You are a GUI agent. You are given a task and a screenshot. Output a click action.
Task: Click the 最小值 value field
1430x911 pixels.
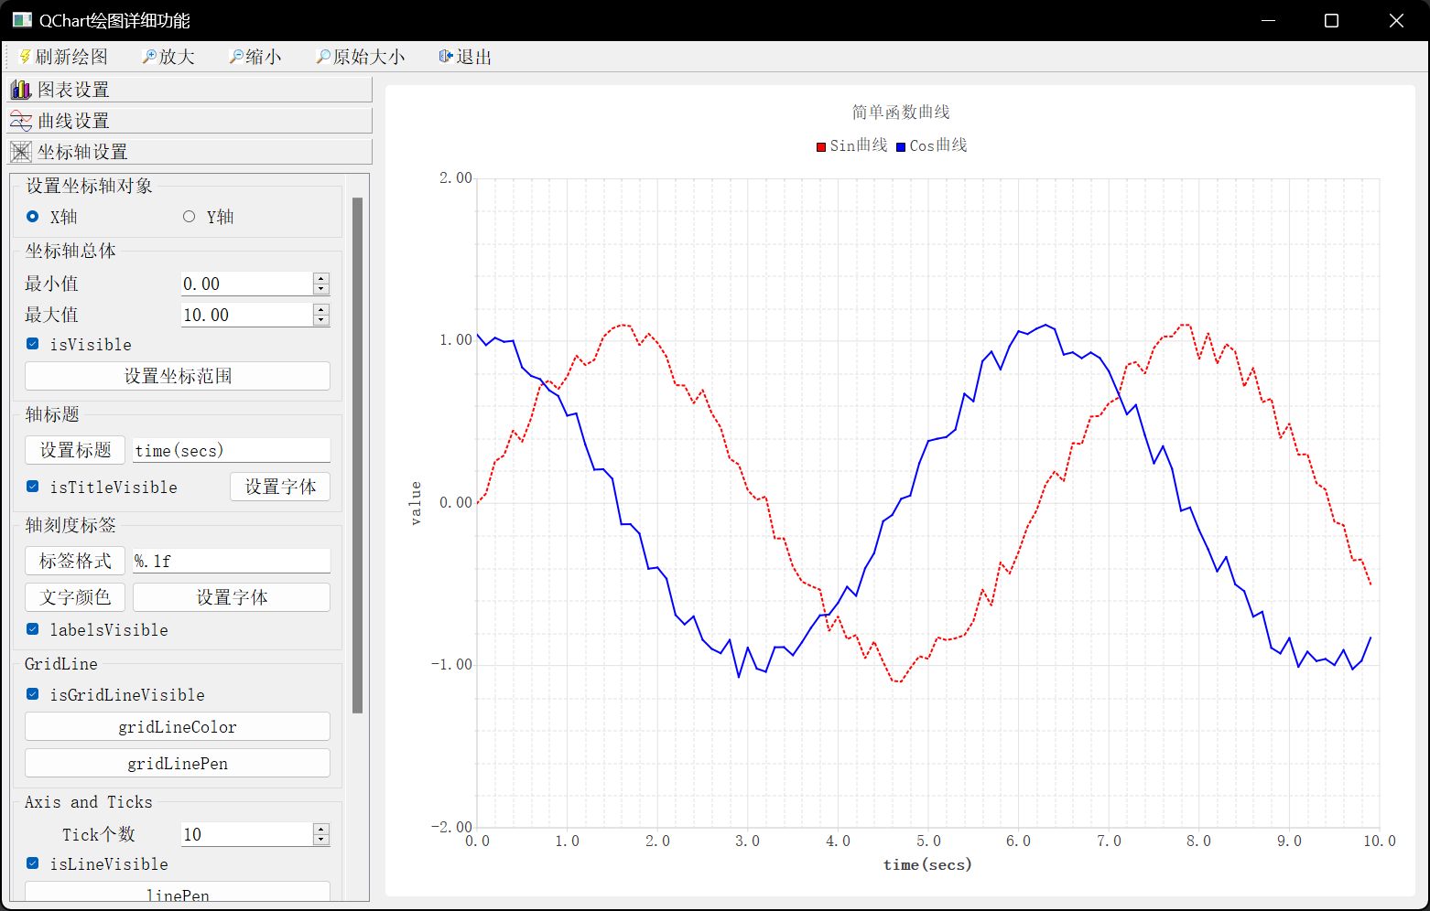coord(247,284)
